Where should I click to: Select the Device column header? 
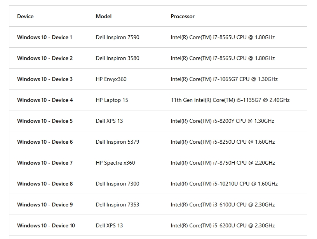pos(25,16)
